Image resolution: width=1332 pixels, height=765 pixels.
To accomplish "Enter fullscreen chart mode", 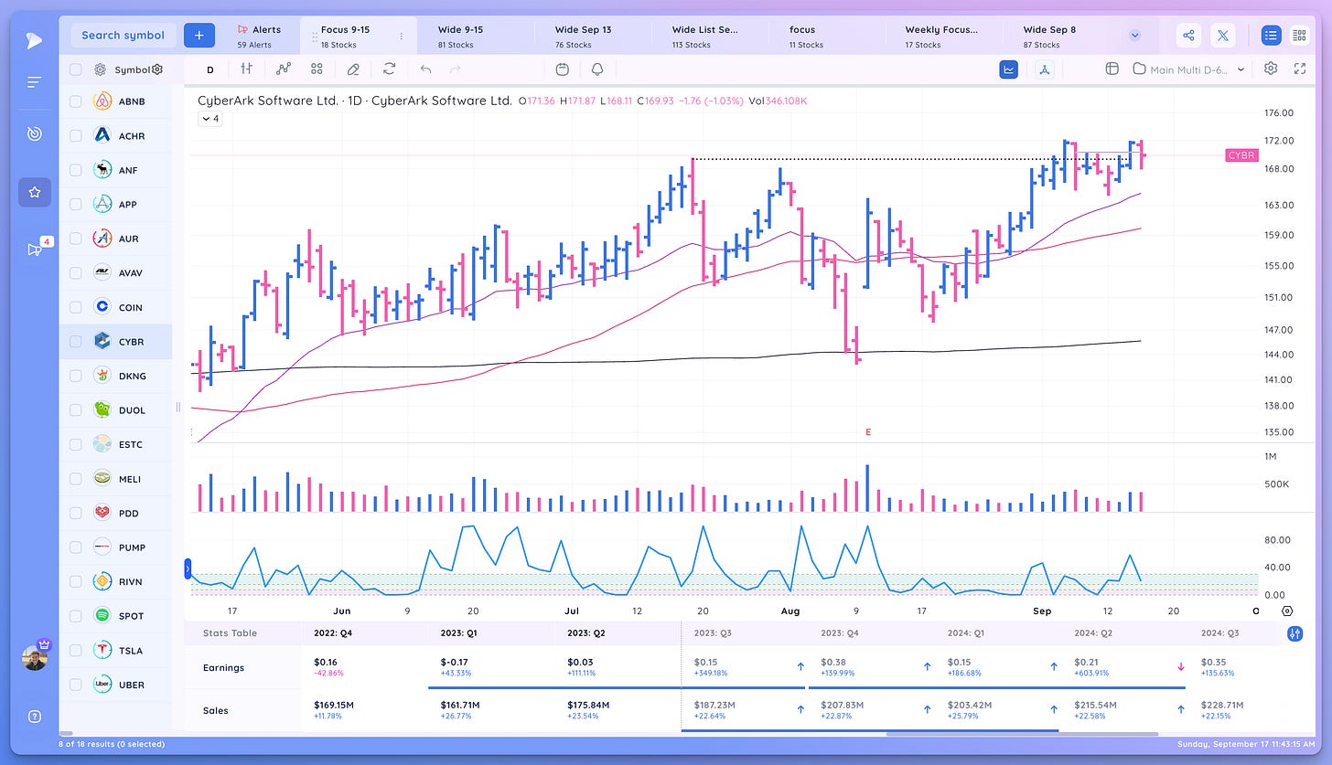I will tap(1300, 69).
